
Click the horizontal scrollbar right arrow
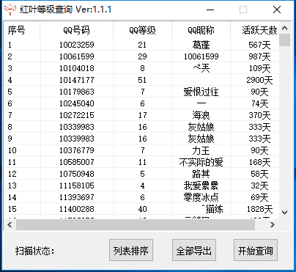click(273, 224)
